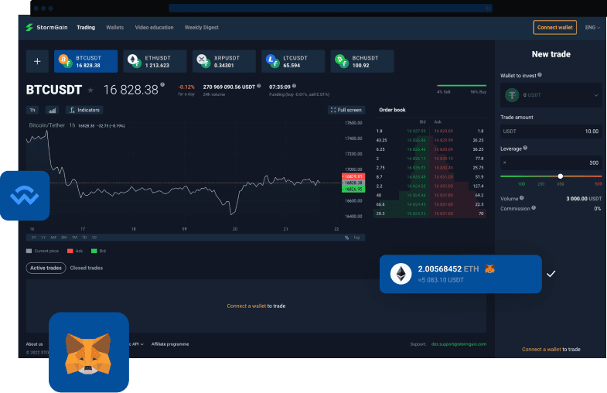Click the Leverage value field

click(x=551, y=162)
